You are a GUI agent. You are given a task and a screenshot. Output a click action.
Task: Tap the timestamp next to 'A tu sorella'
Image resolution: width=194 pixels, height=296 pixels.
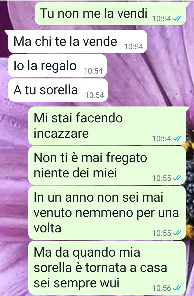click(95, 95)
